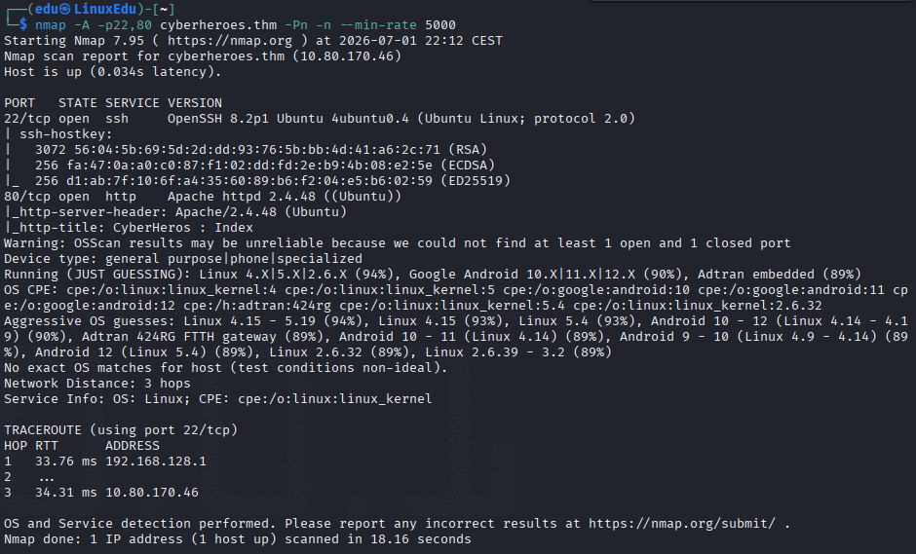
Task: Click the nmap command in the prompt
Action: tap(51, 25)
